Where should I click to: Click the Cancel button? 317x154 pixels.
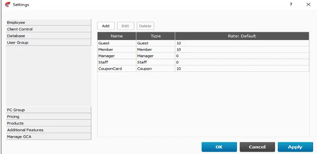257,147
